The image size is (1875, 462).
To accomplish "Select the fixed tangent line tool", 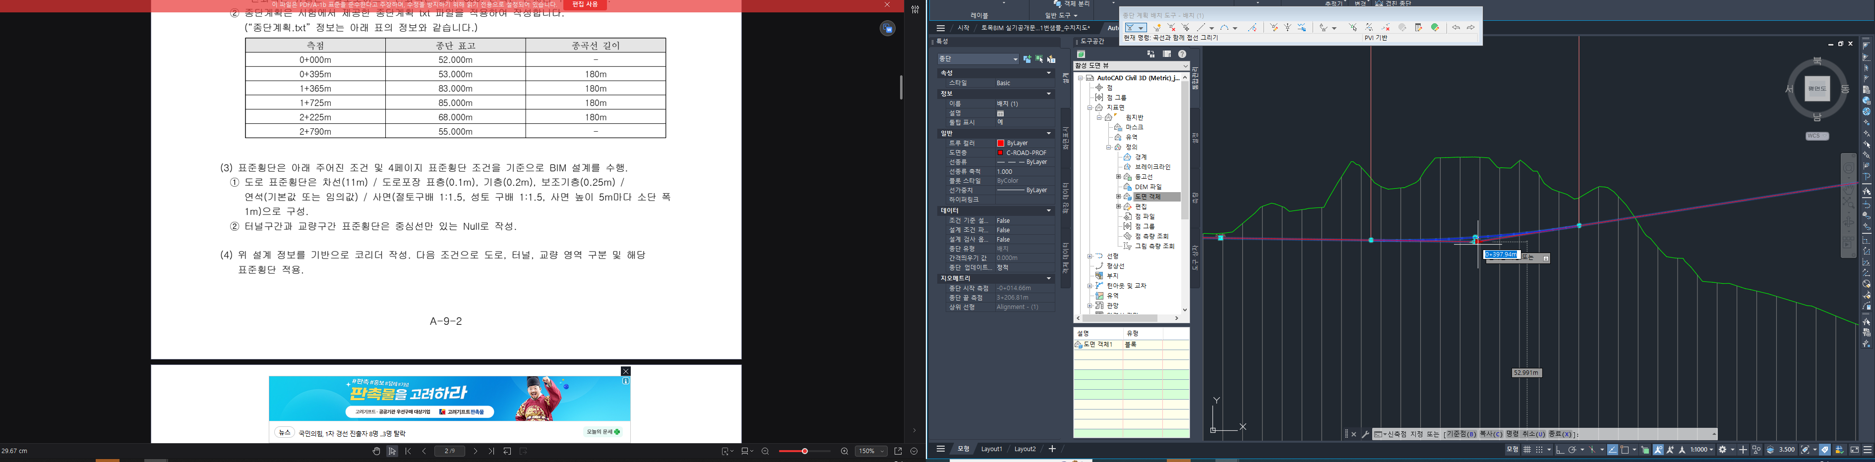I will [1201, 28].
